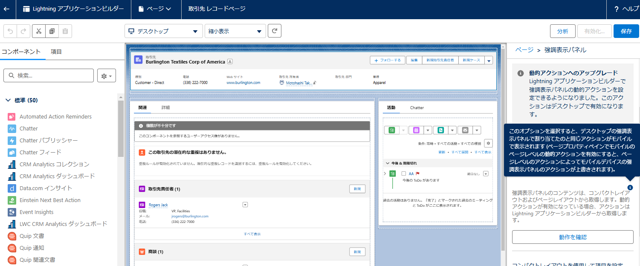Open Rogers Jack contact action dropdown
Image resolution: width=640 pixels, height=266 pixels.
click(x=245, y=205)
